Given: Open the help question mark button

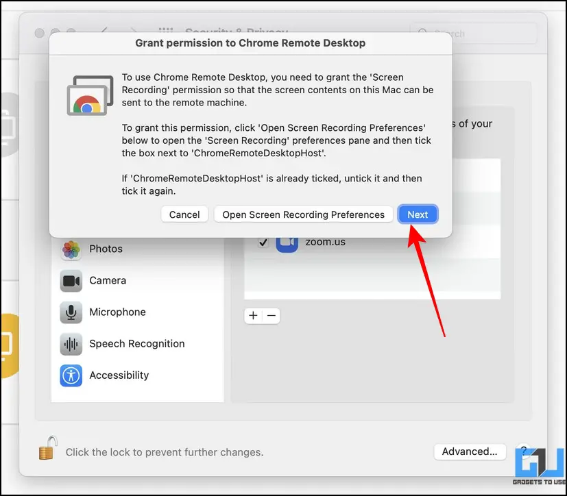Looking at the screenshot, I should [x=524, y=451].
